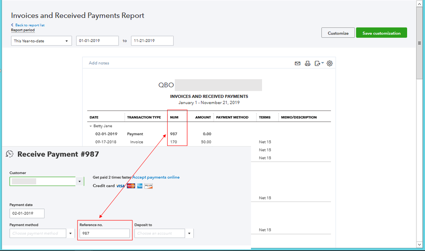The image size is (425, 251).
Task: Export the report with the export icon
Action: click(x=318, y=63)
